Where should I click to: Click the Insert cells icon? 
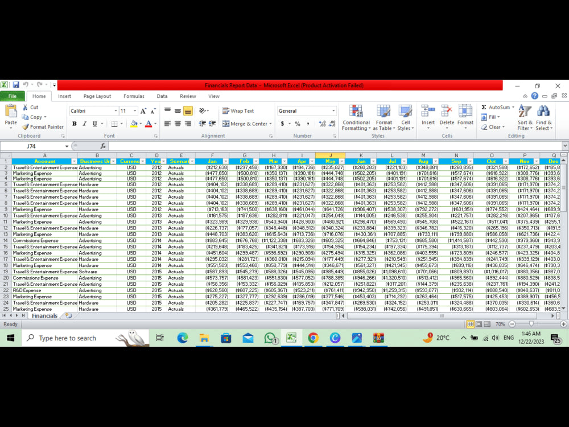pos(428,111)
